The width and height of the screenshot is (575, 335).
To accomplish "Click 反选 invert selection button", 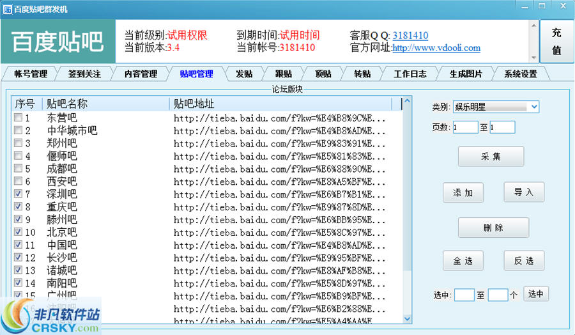I will tap(524, 261).
